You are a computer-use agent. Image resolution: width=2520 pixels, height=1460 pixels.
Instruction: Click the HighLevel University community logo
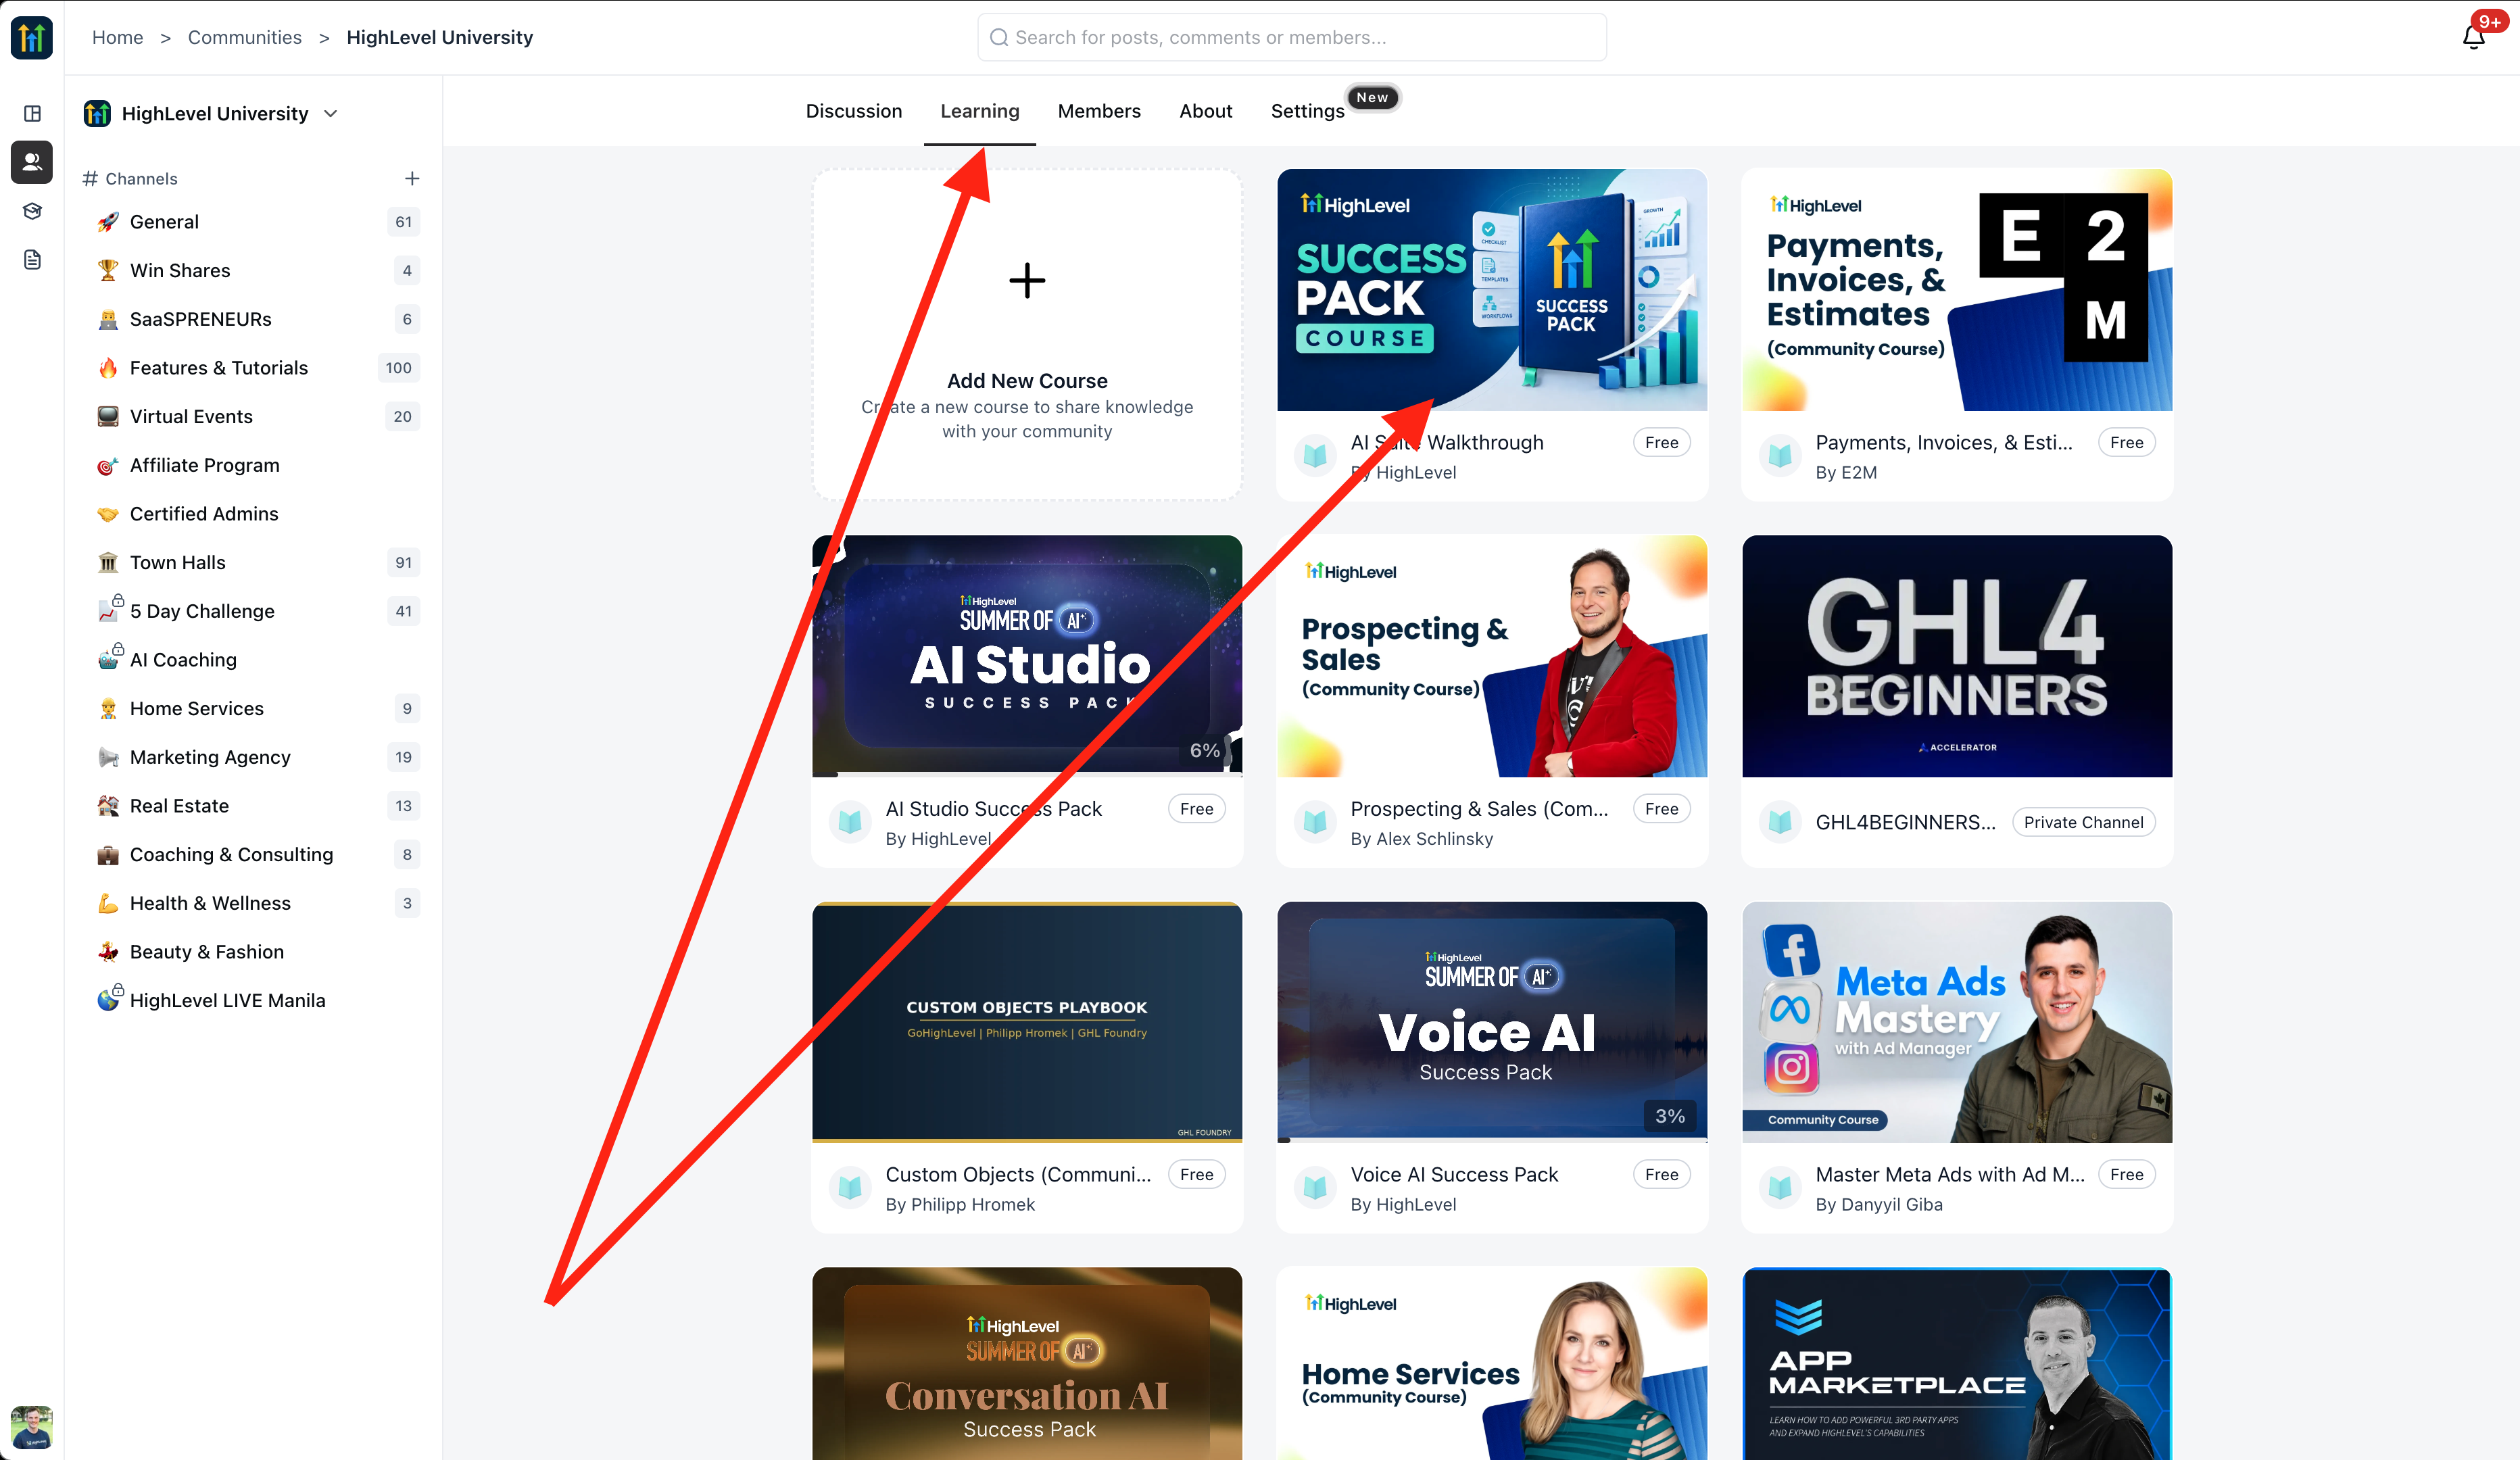tap(97, 114)
